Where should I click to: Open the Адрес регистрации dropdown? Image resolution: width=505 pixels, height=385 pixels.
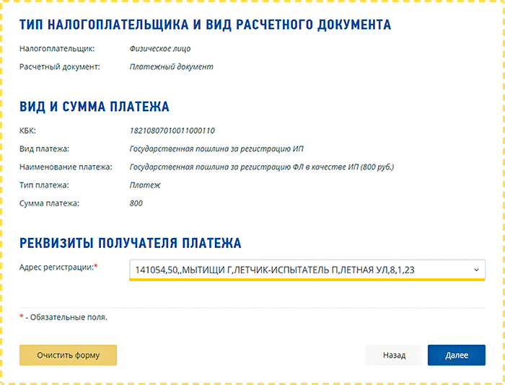pos(307,270)
